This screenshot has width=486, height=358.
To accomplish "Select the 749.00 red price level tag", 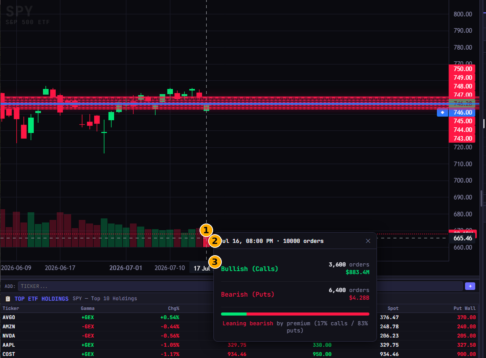I will [x=462, y=77].
